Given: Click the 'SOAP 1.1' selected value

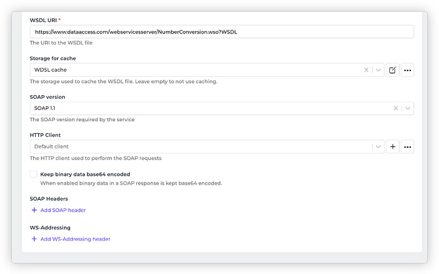Looking at the screenshot, I should (x=45, y=108).
